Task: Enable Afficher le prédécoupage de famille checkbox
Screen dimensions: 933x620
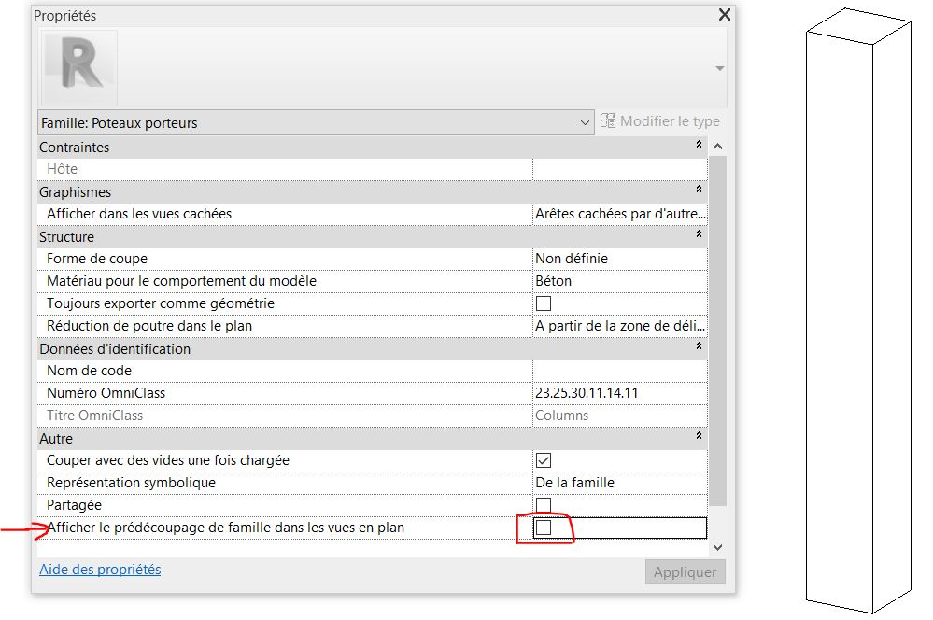Action: 544,528
